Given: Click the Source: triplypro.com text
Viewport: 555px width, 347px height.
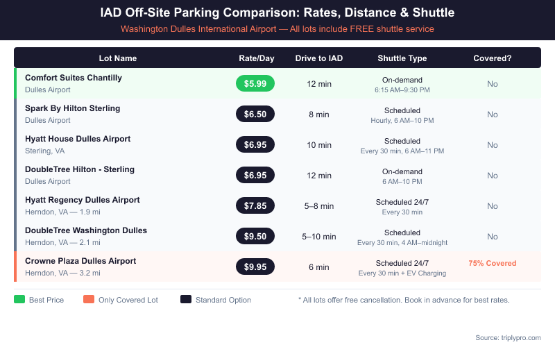Looking at the screenshot, I should click(508, 337).
